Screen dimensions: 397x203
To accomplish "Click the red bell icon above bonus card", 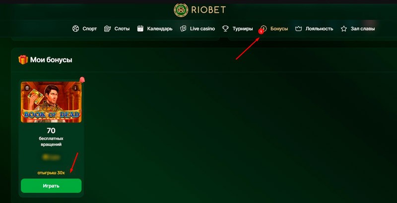I will coord(82,80).
